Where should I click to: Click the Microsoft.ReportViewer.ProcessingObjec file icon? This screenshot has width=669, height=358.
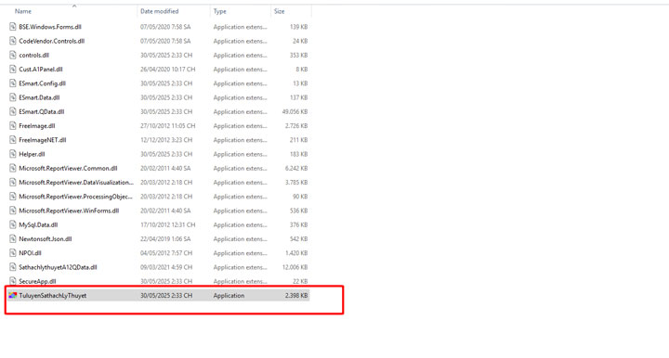[x=13, y=197]
